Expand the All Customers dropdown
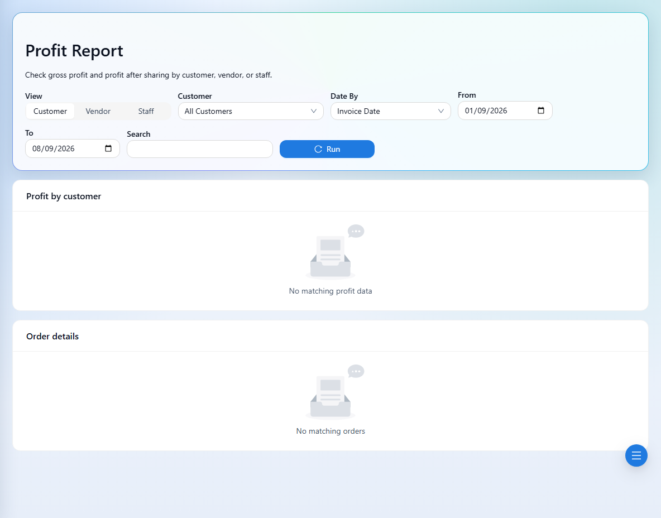This screenshot has width=661, height=518. (x=251, y=111)
